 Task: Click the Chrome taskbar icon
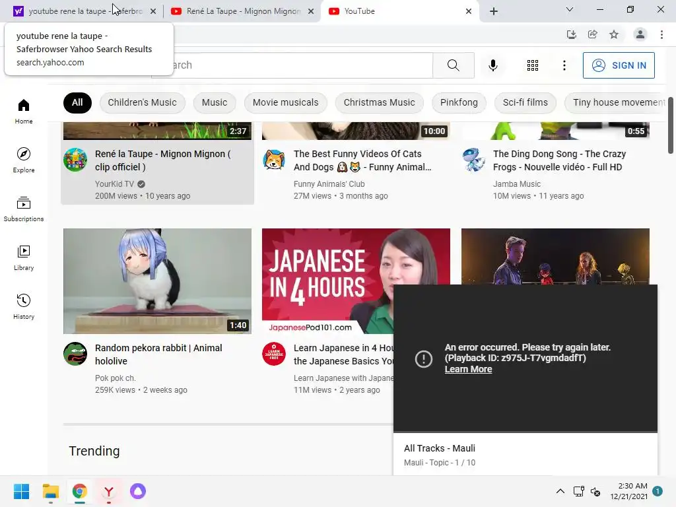pyautogui.click(x=80, y=491)
